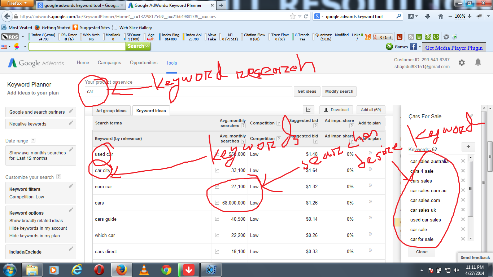Select the Keyword ideas tab
This screenshot has height=277, width=493.
tap(151, 111)
